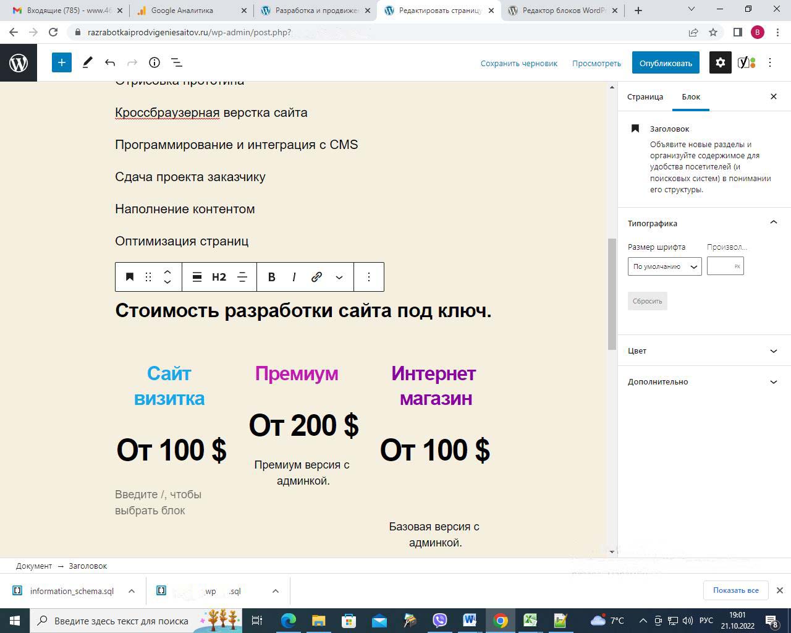Change heading level H2 button
The image size is (791, 633).
[x=219, y=277]
